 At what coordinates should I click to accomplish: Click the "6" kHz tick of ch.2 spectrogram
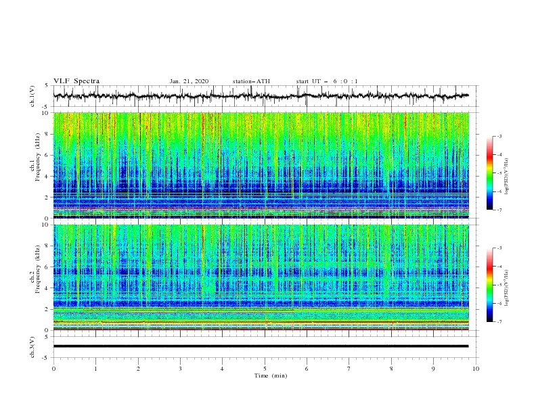pyautogui.click(x=47, y=267)
